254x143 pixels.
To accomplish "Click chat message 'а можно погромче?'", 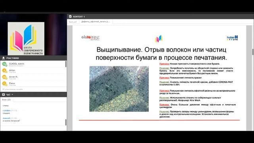I will tap(12, 121).
